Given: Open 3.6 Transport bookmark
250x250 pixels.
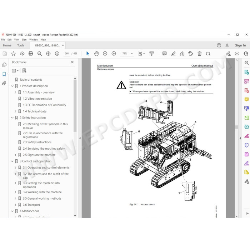Looking at the screenshot, I should point(31,205).
